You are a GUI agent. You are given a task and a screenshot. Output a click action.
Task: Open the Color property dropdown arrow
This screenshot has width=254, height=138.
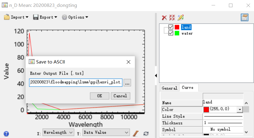[x=240, y=110]
